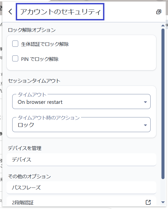This screenshot has height=209, width=168.
Task: Tick the PIN でロック解除 checkbox
Action: click(15, 58)
